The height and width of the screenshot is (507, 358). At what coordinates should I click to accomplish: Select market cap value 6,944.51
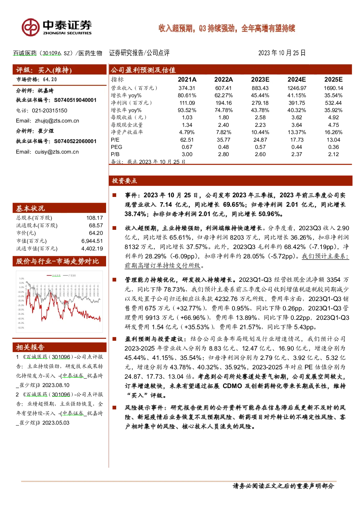coord(92,241)
